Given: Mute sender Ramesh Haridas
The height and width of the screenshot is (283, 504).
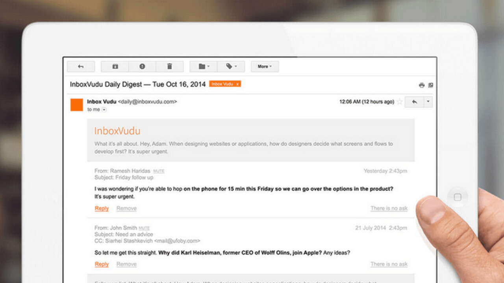Looking at the screenshot, I should [159, 171].
